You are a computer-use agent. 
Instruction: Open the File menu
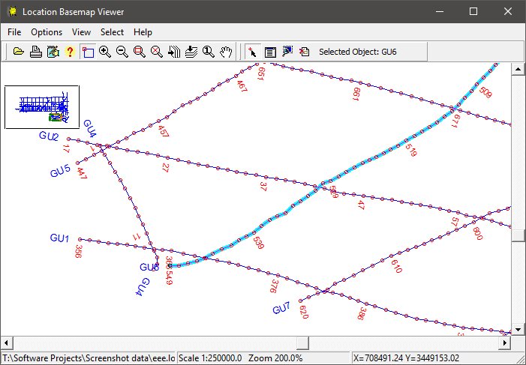14,32
